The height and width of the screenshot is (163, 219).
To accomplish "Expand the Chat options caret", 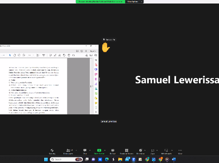I will (x=90, y=150).
